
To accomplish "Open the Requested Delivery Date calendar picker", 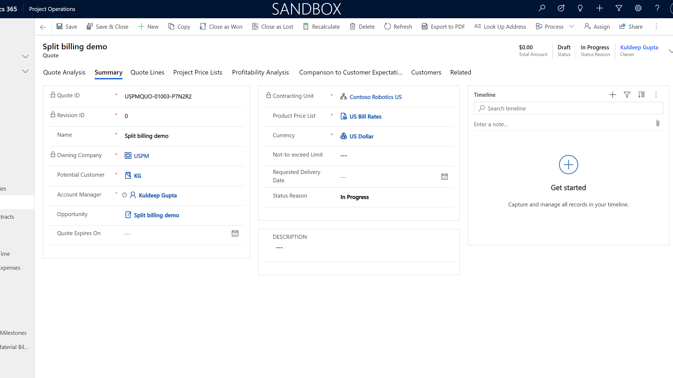I will pyautogui.click(x=444, y=176).
